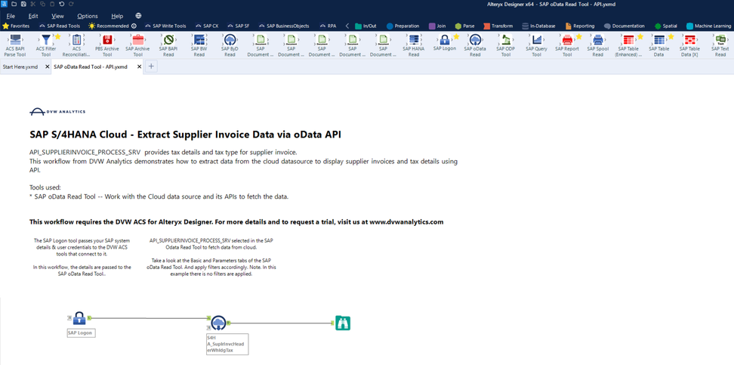Viewport: 734px width, 365px height.
Task: Pick the SAP Report Tool printer icon
Action: tap(567, 40)
